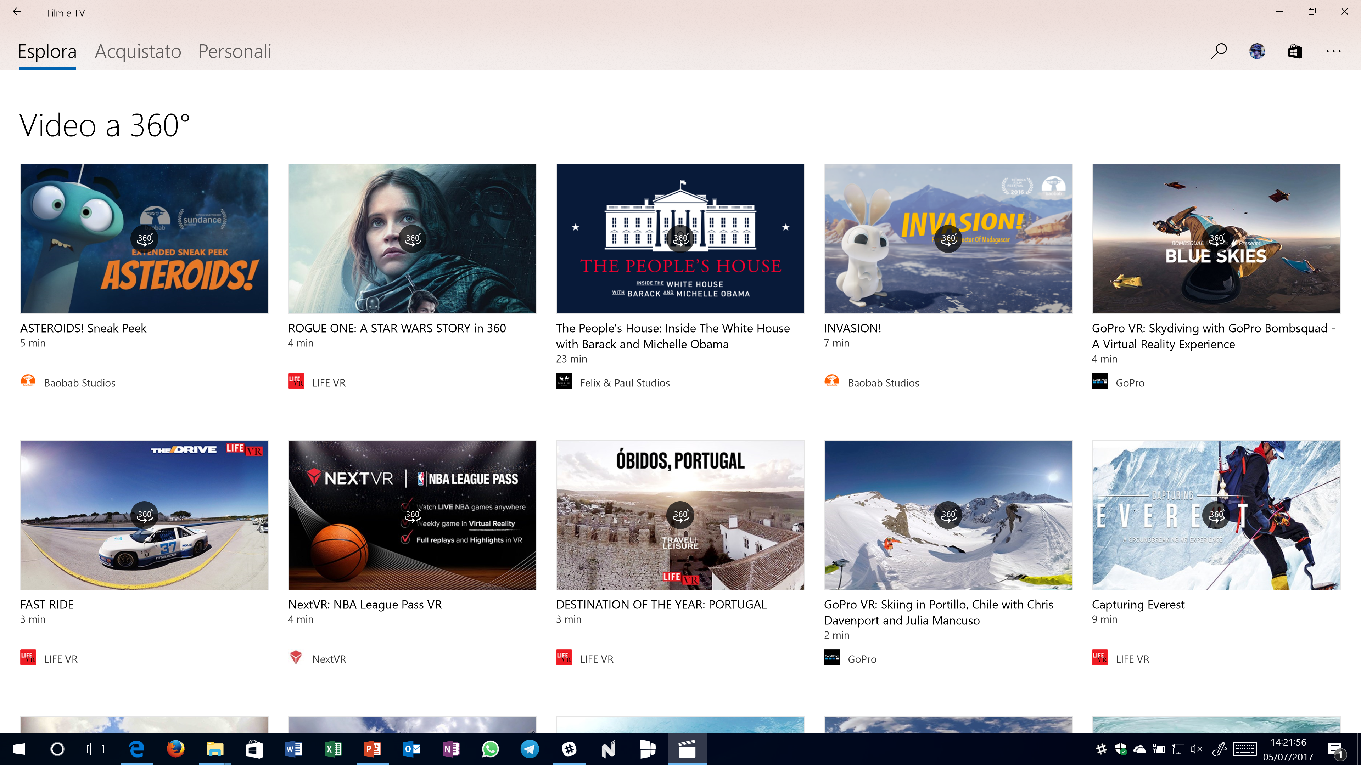
Task: Click LIFE VR icon under PORTUGAL video
Action: coord(564,657)
